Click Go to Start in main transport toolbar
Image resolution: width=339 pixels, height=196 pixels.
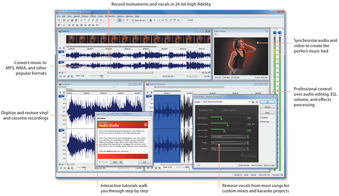tap(85, 25)
